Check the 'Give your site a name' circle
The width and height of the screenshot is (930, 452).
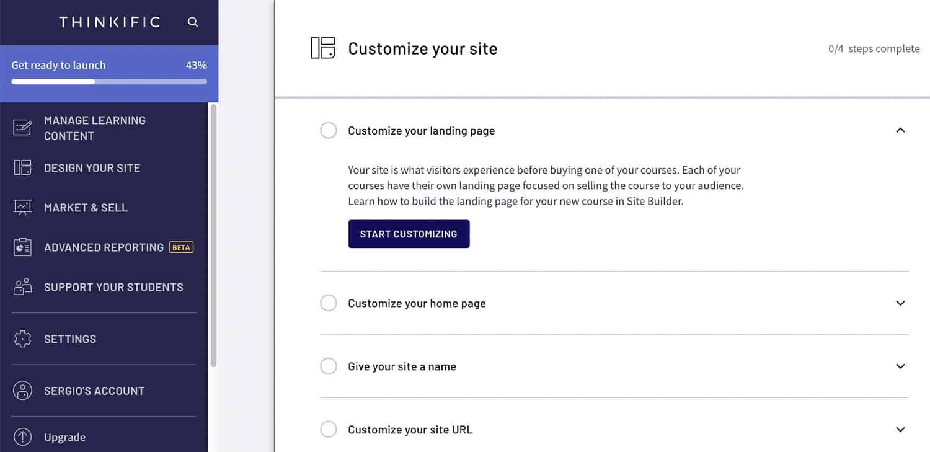(x=329, y=366)
